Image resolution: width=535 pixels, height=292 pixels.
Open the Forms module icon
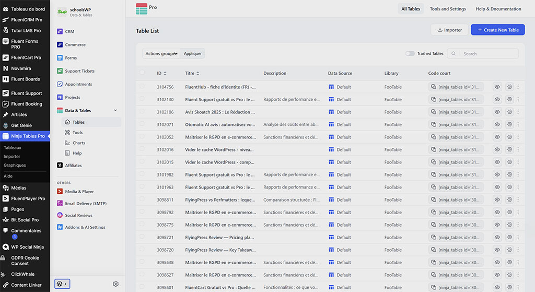click(60, 57)
